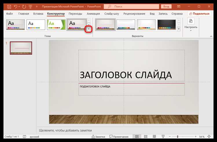Viewport: 217px width, 142px height.
Task: Apply the green arrow theme thumbnail
Action: [56, 25]
